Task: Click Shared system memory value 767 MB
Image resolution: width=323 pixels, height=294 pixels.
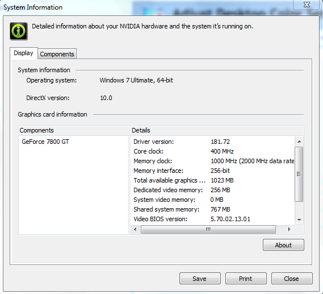Action: (220, 209)
